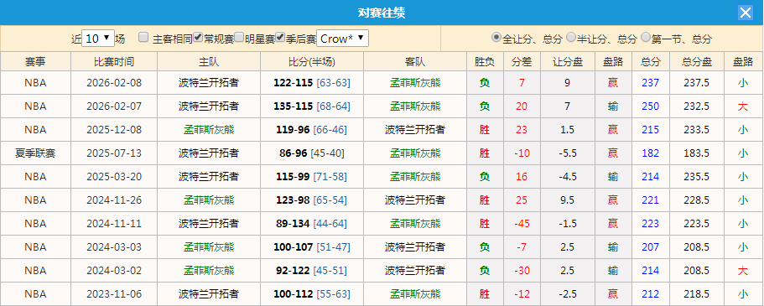Click total score 182 summer league row
The width and height of the screenshot is (764, 306).
pos(651,153)
